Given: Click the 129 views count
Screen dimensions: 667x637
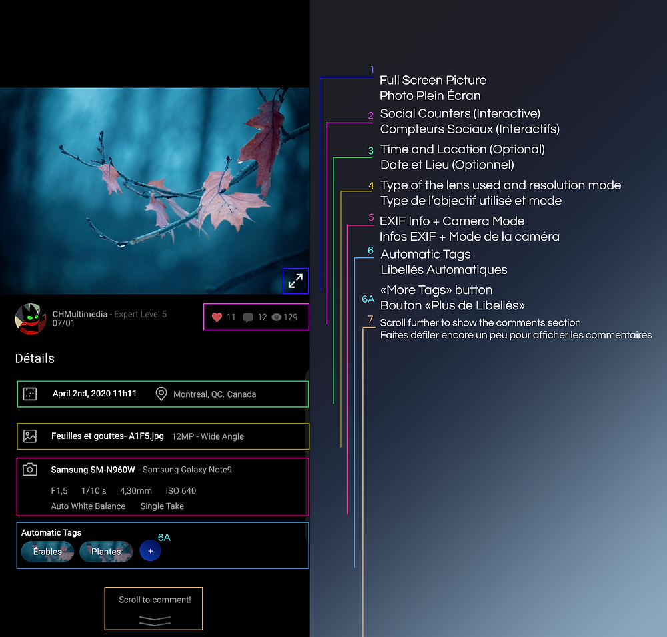Looking at the screenshot, I should [291, 317].
